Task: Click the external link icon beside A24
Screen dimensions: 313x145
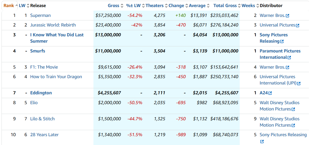Action: [x=270, y=93]
